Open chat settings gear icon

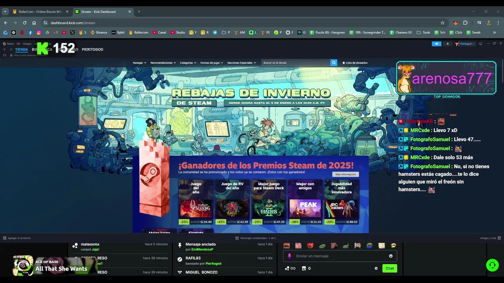coord(376,268)
